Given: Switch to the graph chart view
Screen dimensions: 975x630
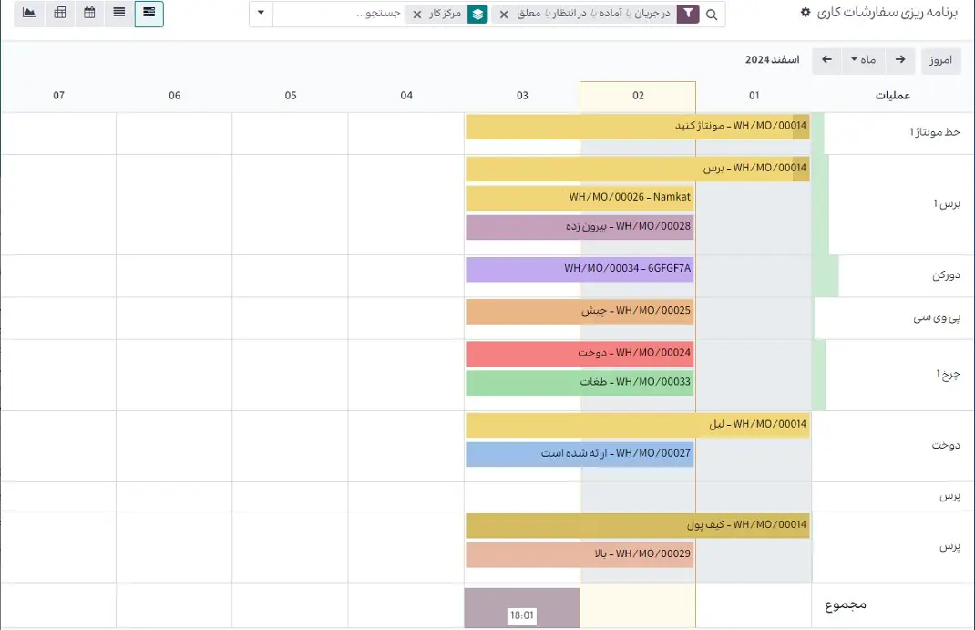Looking at the screenshot, I should (x=29, y=14).
